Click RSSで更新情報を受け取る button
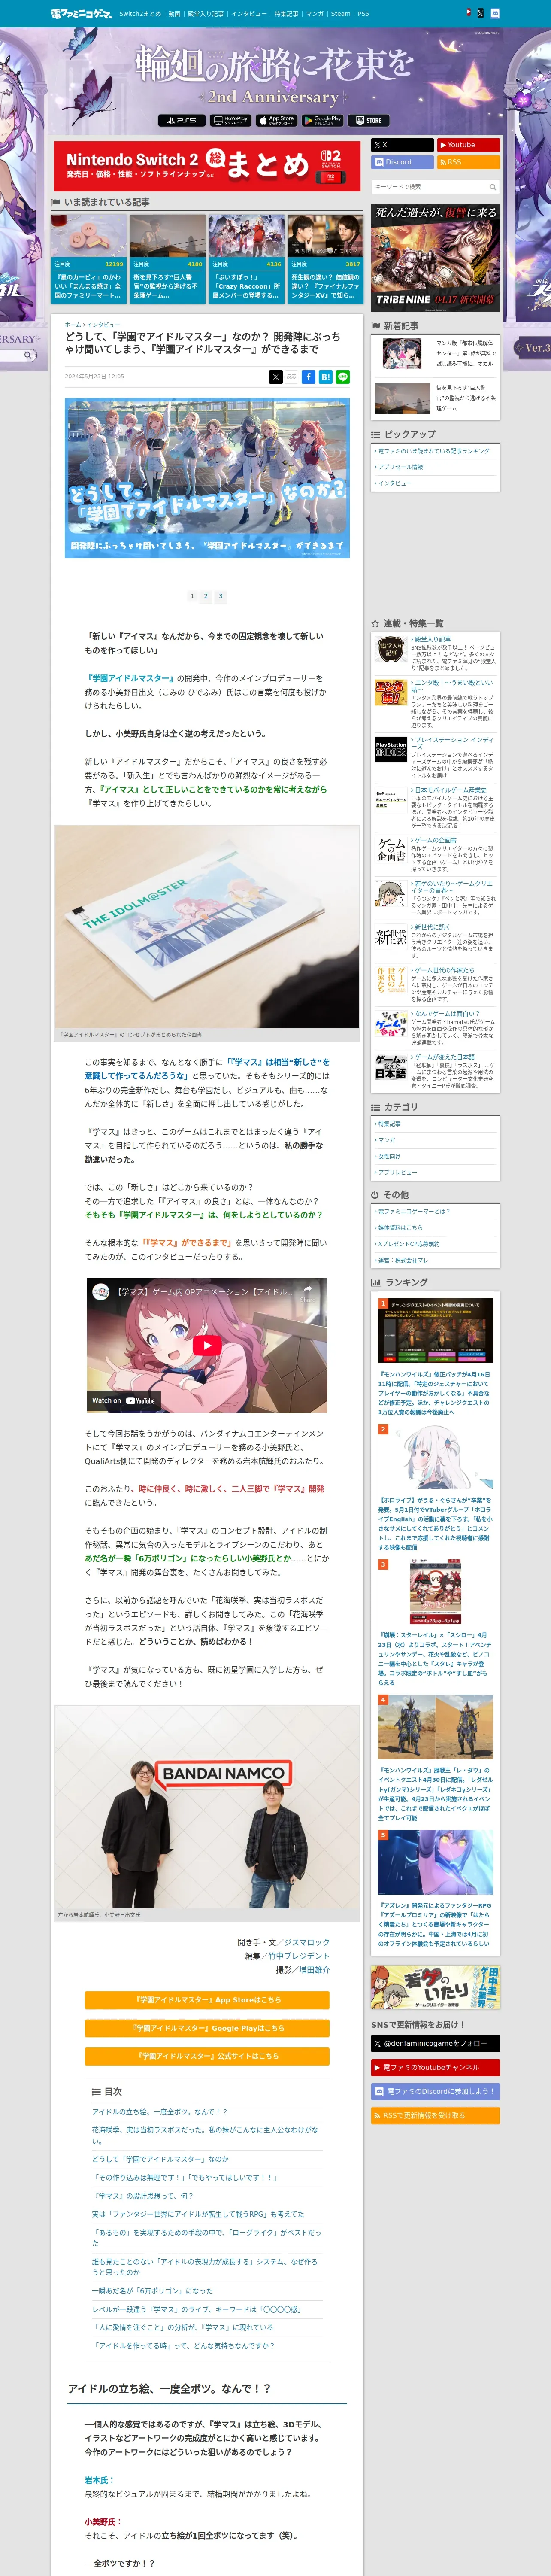 tap(435, 2115)
